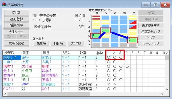Screen dimensions: 172x99
Task: Click the red-triangle cell on Friday period 2
Action: pos(133,22)
